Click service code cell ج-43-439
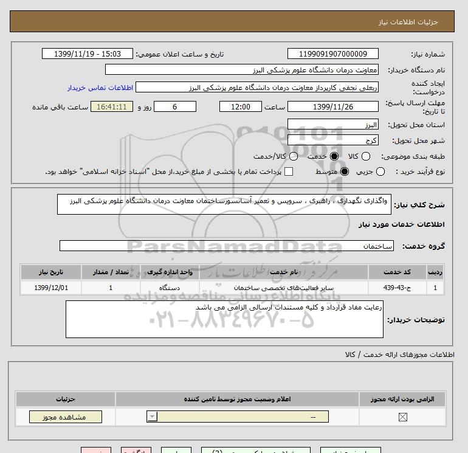The width and height of the screenshot is (468, 453). pos(397,288)
